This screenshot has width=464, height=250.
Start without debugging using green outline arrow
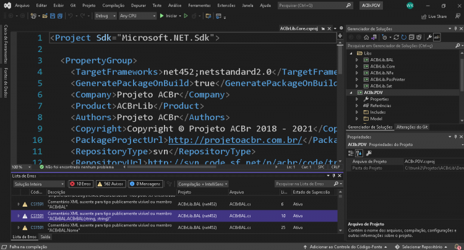click(x=186, y=16)
